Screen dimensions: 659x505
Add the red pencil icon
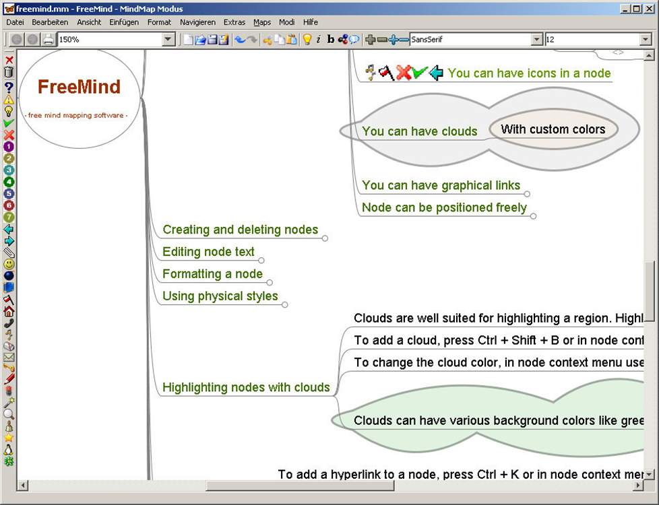pos(9,378)
